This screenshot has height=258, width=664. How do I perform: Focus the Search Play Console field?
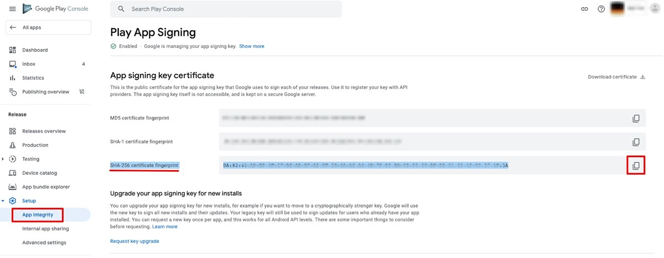coord(226,9)
